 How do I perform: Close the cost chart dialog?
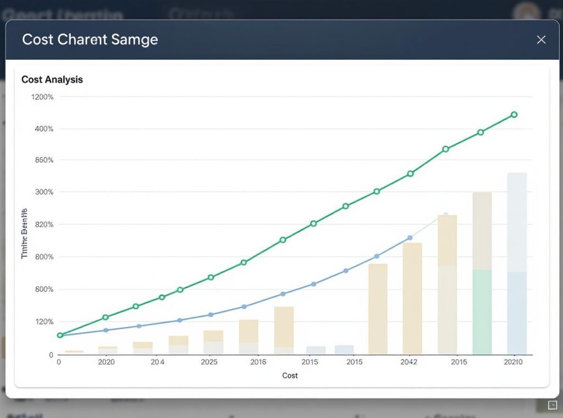tap(541, 40)
